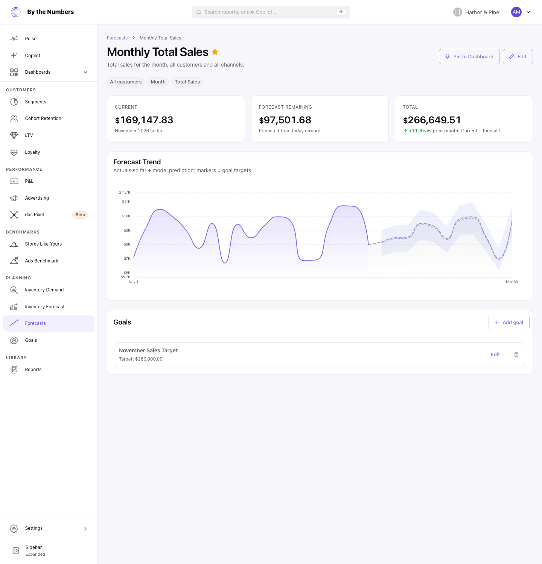Click the LTV diamond icon
Image resolution: width=542 pixels, height=564 pixels.
[x=14, y=135]
